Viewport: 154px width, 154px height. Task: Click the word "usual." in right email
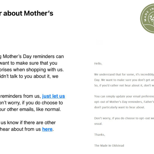(98, 124)
